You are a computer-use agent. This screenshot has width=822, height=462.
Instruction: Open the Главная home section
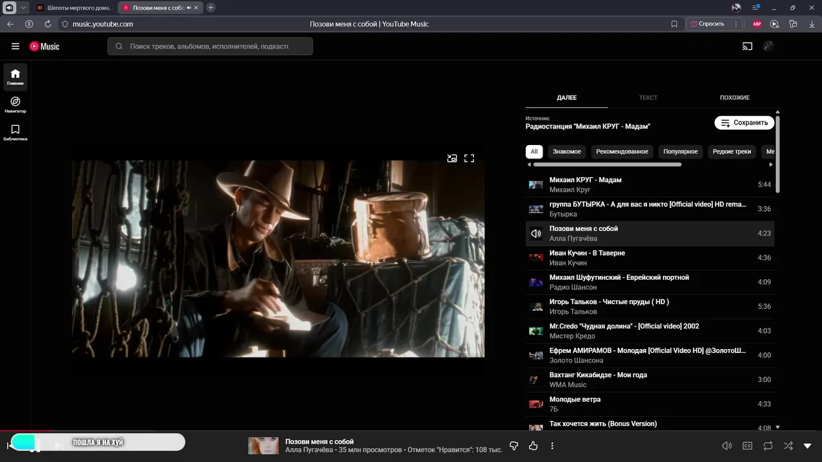(15, 77)
